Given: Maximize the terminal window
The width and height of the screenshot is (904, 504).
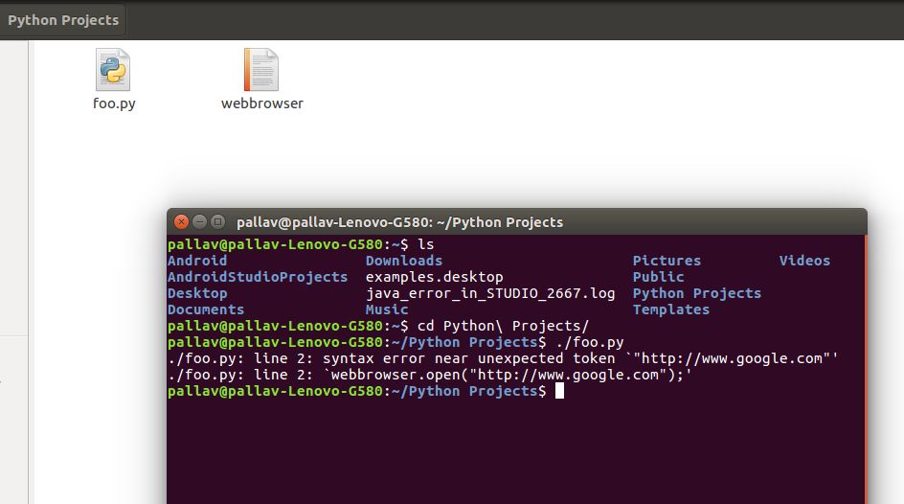Looking at the screenshot, I should click(x=218, y=221).
